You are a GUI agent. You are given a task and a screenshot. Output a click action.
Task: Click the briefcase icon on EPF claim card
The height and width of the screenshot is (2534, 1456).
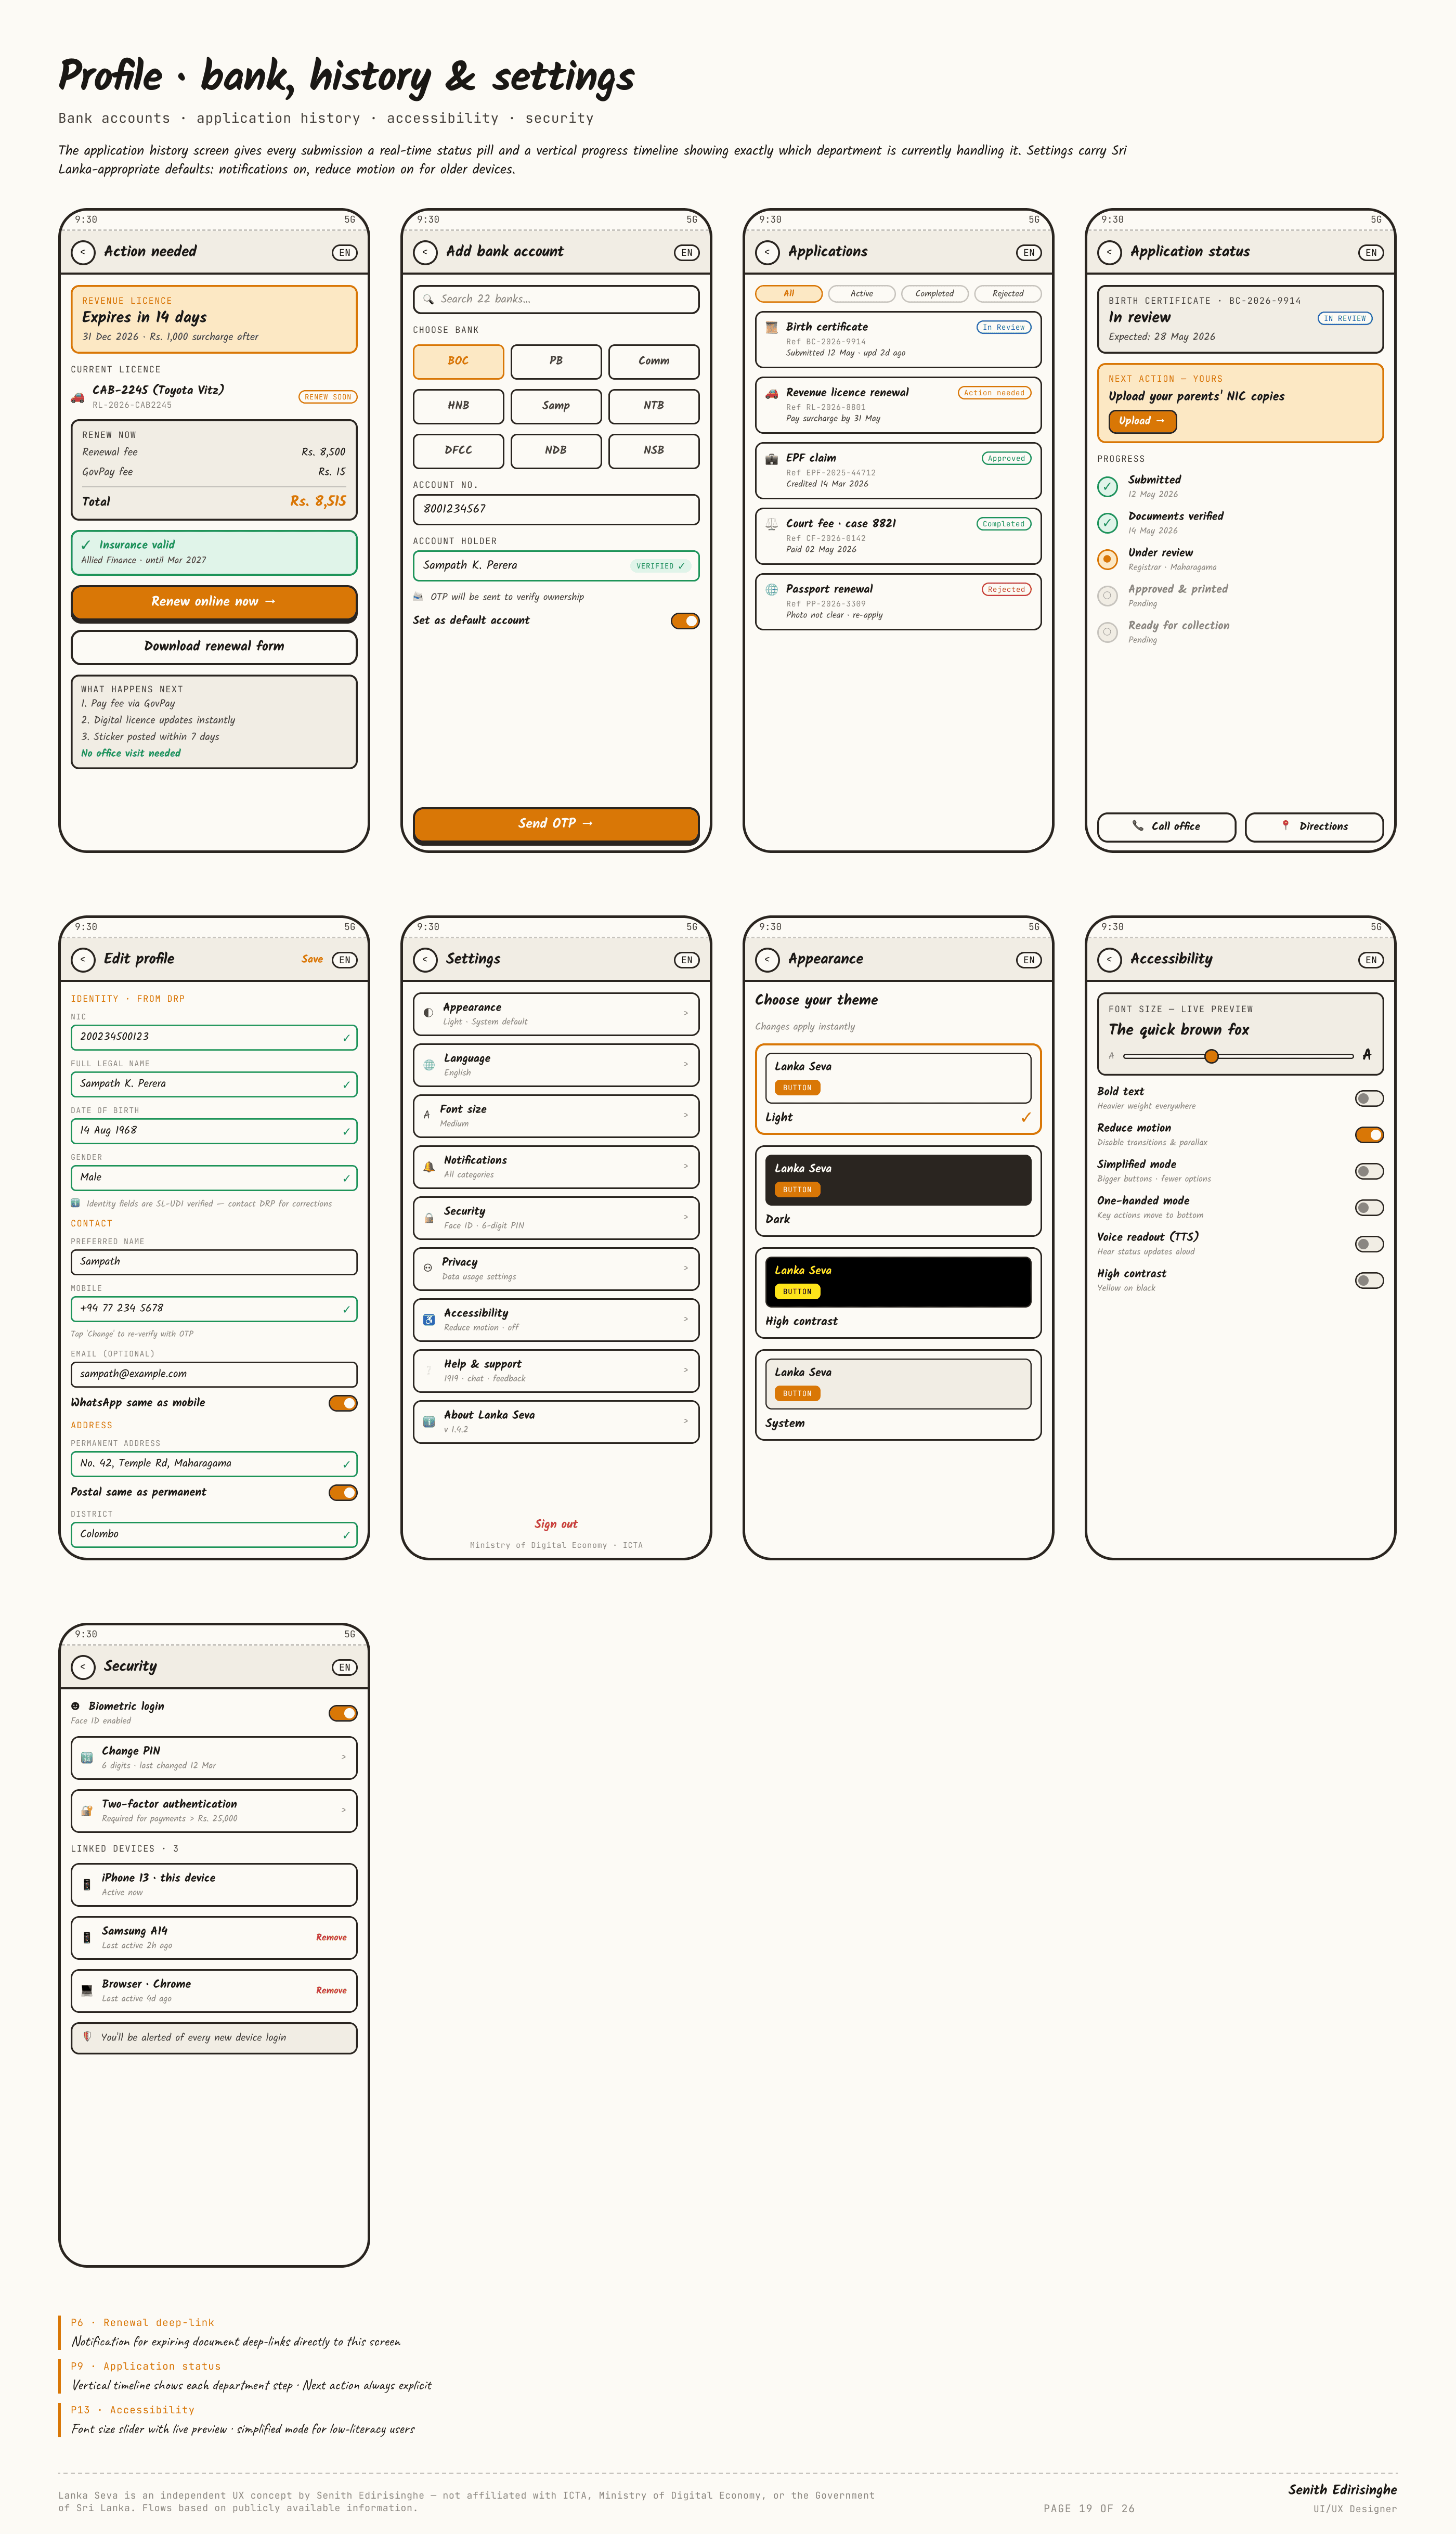pos(771,459)
